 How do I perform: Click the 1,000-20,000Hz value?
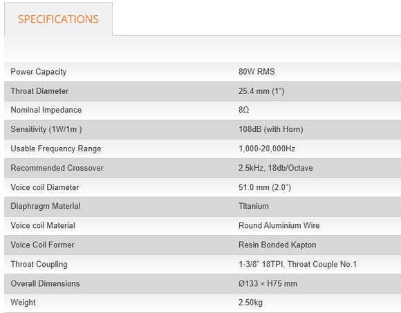(267, 149)
